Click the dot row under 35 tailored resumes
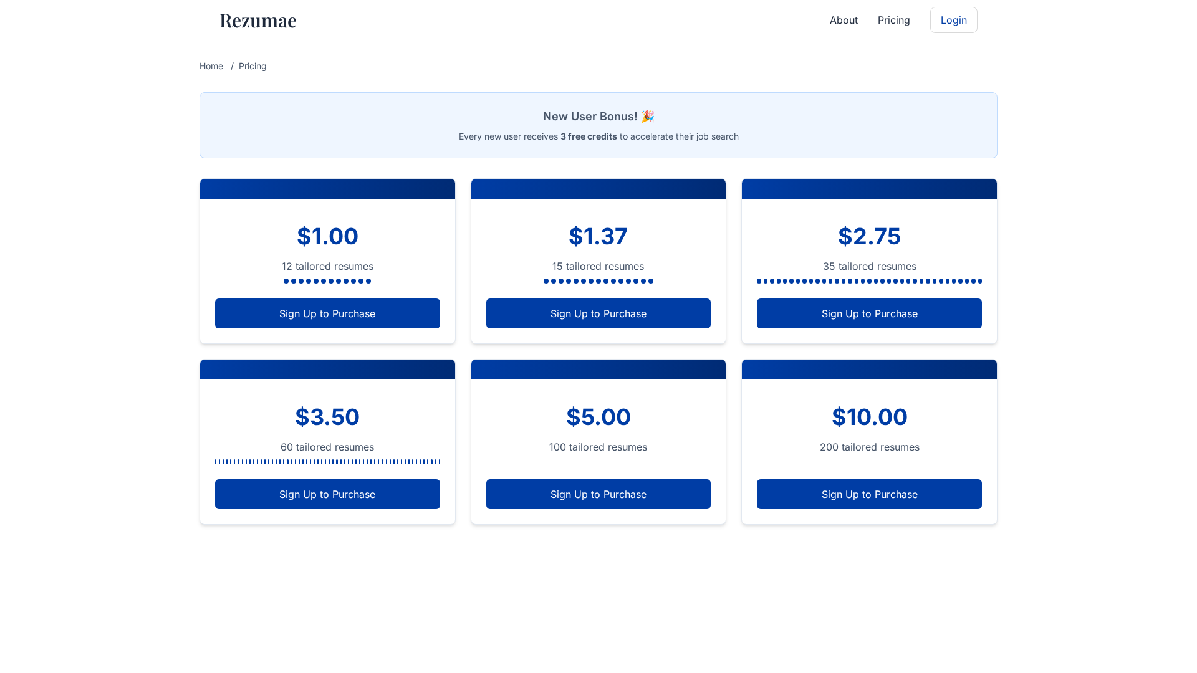 tap(869, 281)
